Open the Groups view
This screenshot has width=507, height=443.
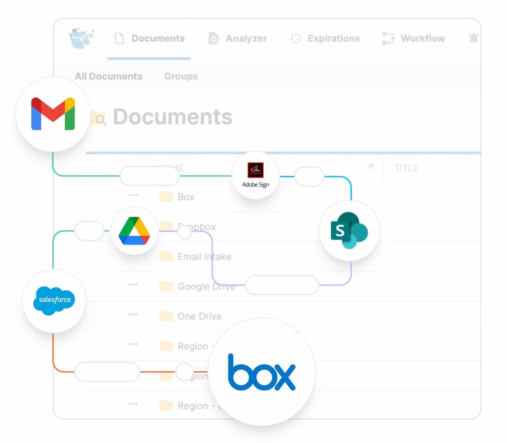coord(181,76)
